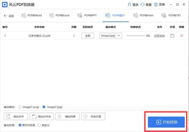This screenshot has width=189, height=132.
Task: Close the converter window
Action: (184, 5)
